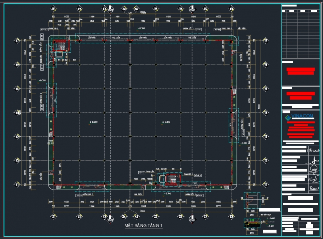
Task: Click the Y4 grid bubble on the right
Action: [266, 113]
